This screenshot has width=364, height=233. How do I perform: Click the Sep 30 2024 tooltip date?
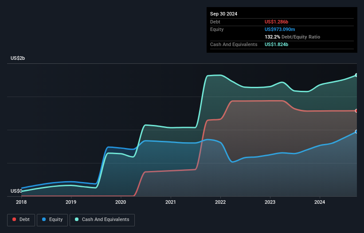point(223,14)
